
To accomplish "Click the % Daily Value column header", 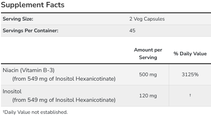I will tap(190, 54).
